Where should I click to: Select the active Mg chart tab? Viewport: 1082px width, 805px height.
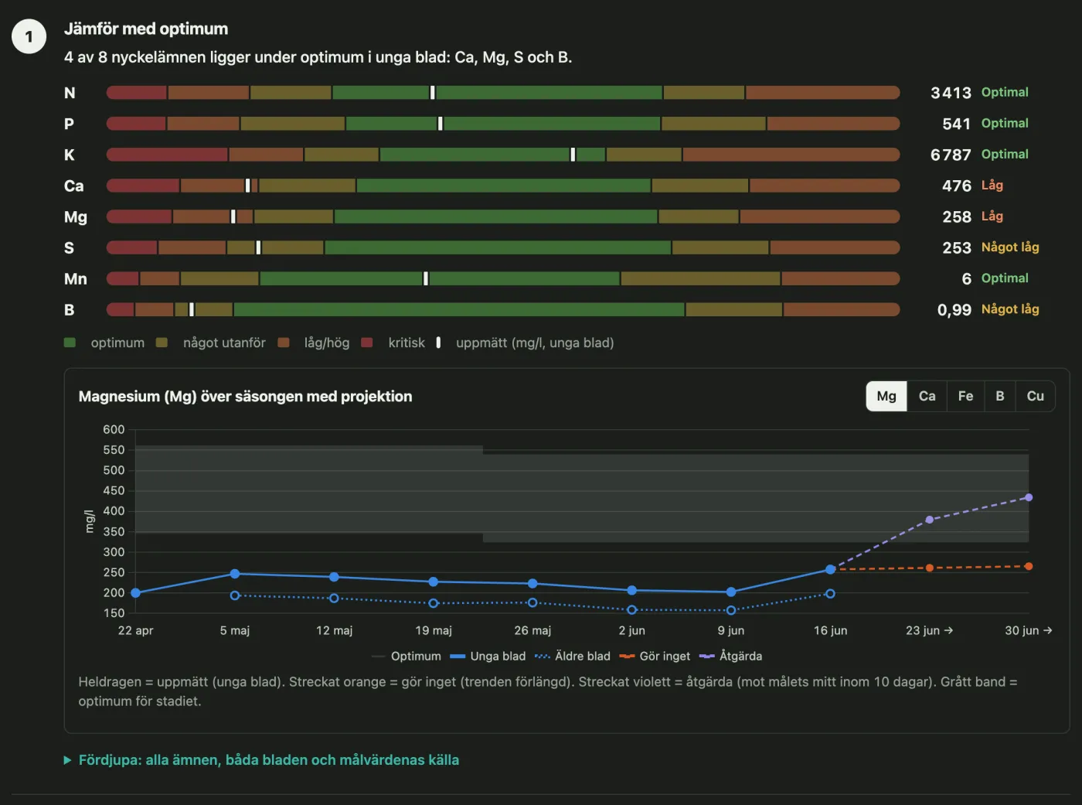pos(886,396)
